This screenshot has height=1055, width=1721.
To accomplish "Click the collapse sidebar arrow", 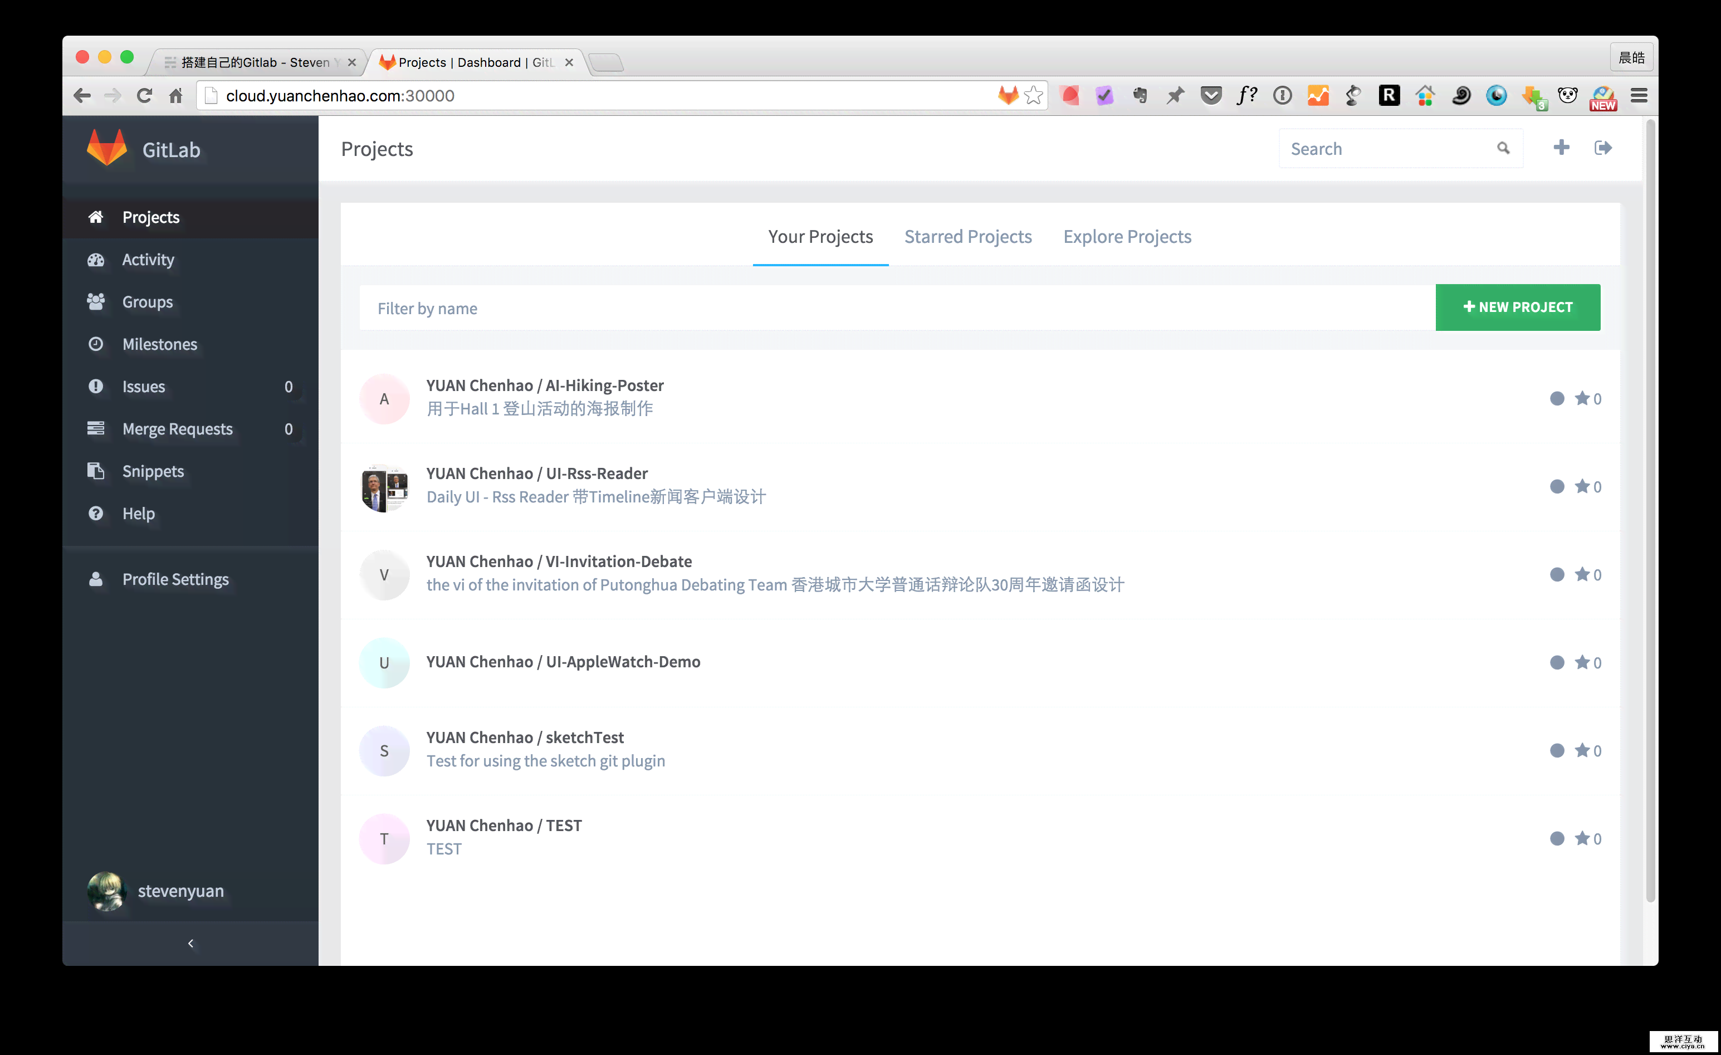I will tap(190, 942).
